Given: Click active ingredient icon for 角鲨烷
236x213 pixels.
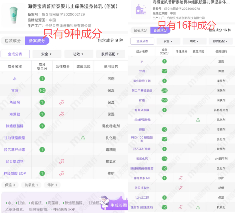Looking at the screenshot, I should click(x=62, y=102).
